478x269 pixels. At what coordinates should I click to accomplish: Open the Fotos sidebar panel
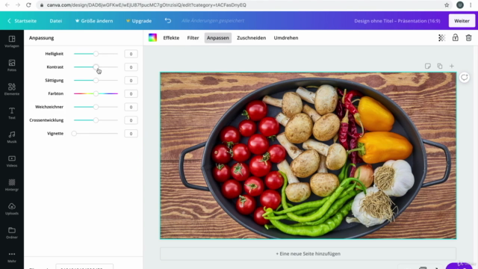[x=12, y=65]
